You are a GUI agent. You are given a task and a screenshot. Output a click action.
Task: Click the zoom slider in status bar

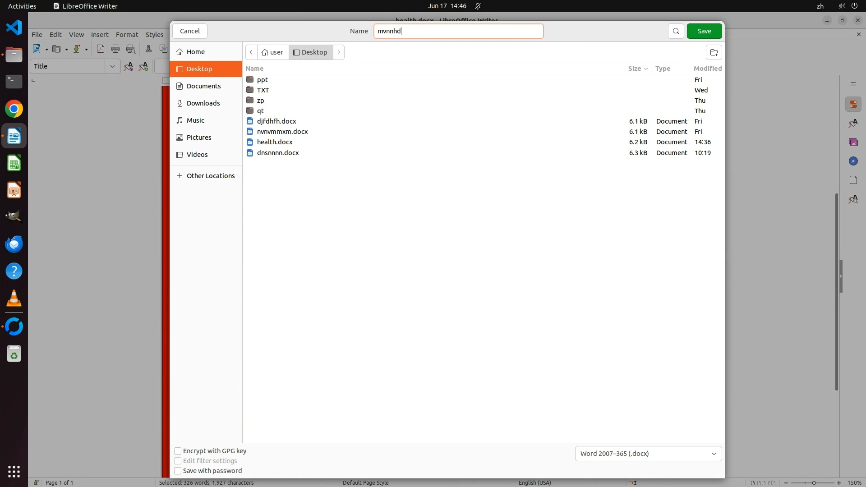[813, 483]
